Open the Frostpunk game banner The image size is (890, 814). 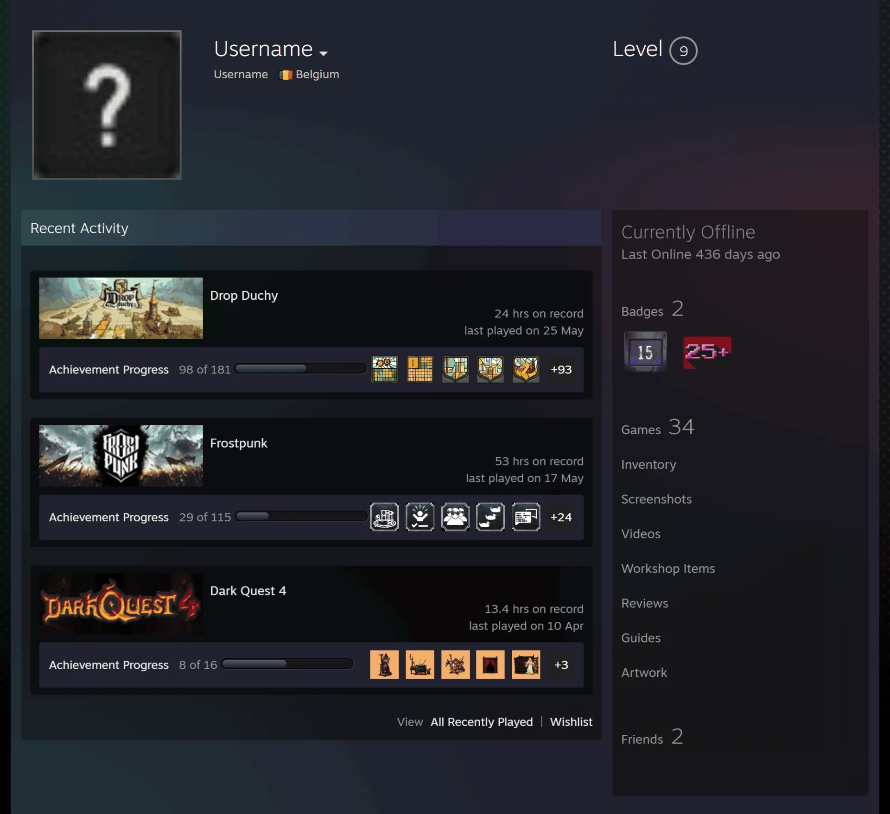pyautogui.click(x=121, y=456)
